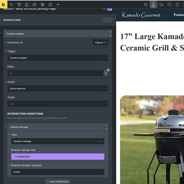Clear the Session storage type selection
Image resolution: width=184 pixels, height=184 pixels.
coord(98,141)
